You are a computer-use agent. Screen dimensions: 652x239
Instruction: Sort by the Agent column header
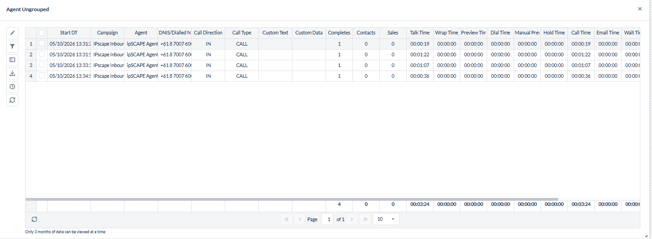point(141,33)
